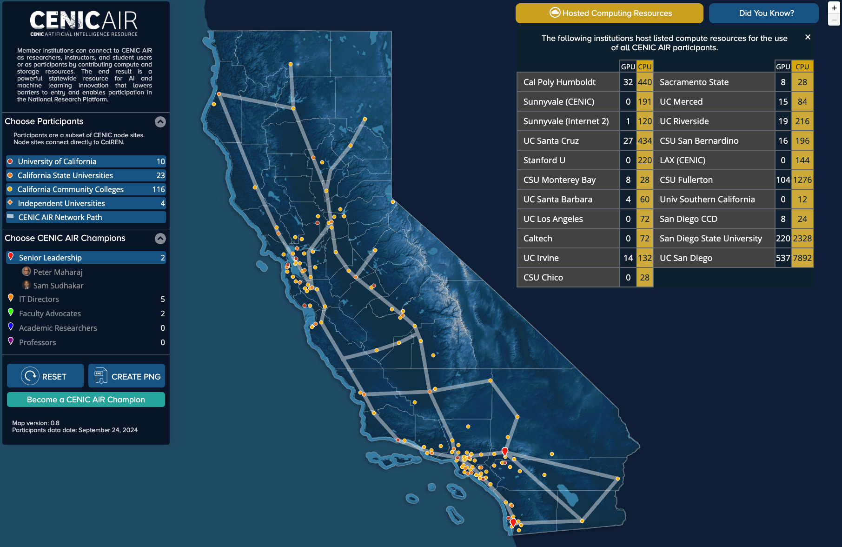Image resolution: width=842 pixels, height=547 pixels.
Task: Click the purple marker icon beside Professors
Action: (x=11, y=341)
